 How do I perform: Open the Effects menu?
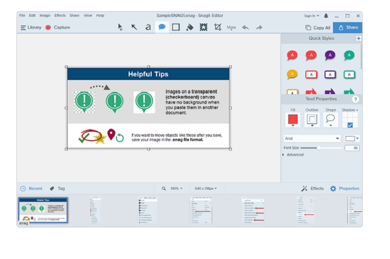(x=60, y=16)
